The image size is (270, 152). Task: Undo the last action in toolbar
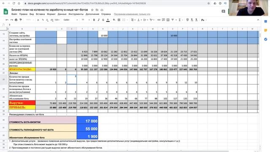pyautogui.click(x=7, y=20)
